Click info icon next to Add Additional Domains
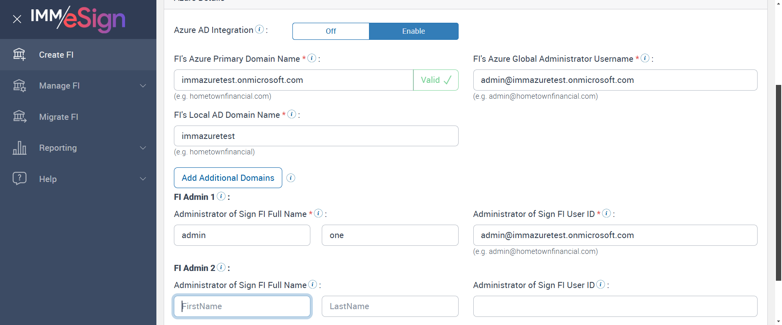 291,178
